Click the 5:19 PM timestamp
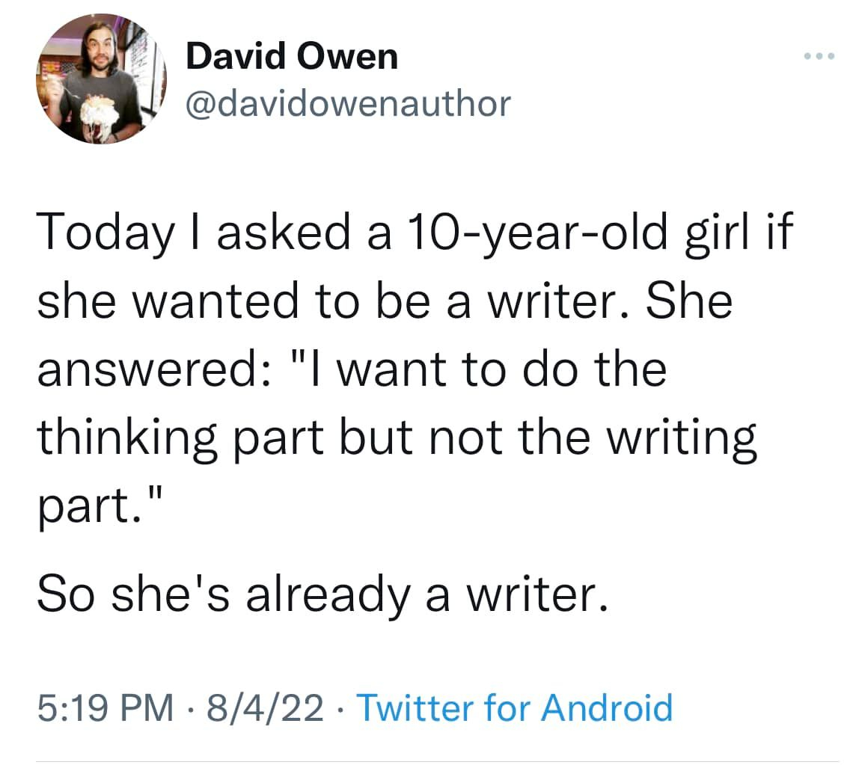 click(x=106, y=707)
